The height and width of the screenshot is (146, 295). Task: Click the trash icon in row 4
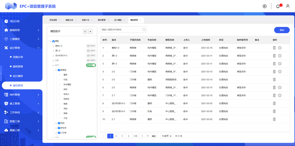click(274, 72)
